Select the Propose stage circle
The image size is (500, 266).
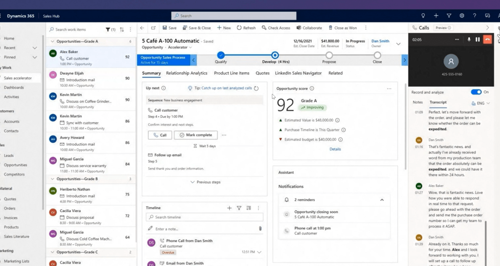[329, 55]
